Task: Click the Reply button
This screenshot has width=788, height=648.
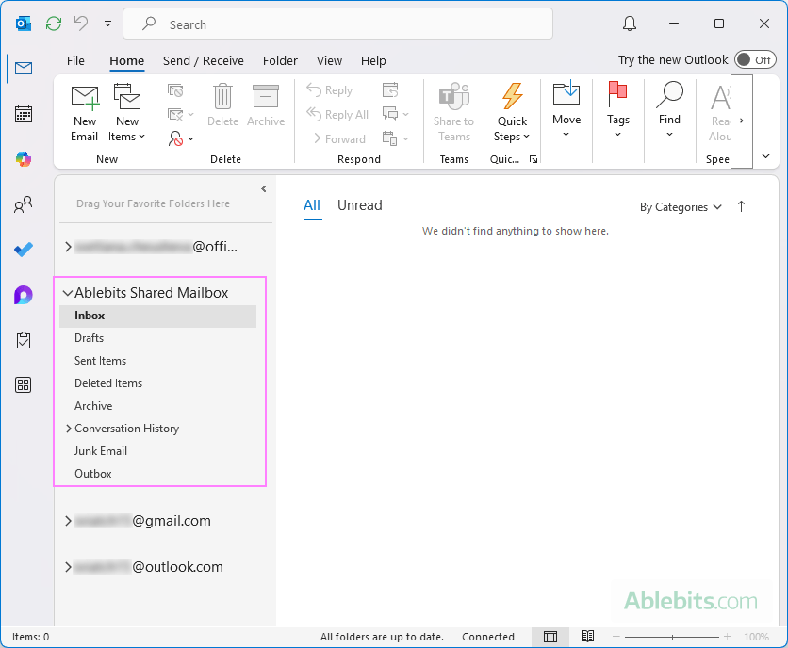Action: [330, 90]
